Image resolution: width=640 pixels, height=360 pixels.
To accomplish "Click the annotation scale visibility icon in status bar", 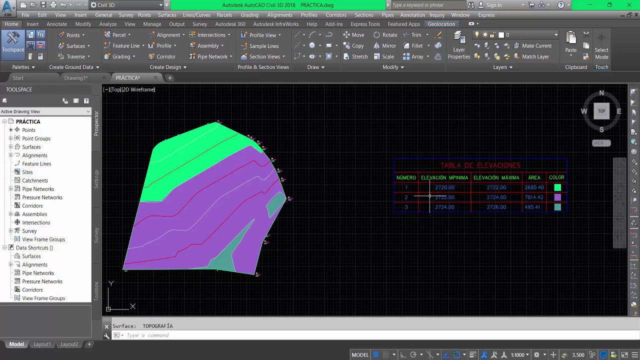I will 484,355.
